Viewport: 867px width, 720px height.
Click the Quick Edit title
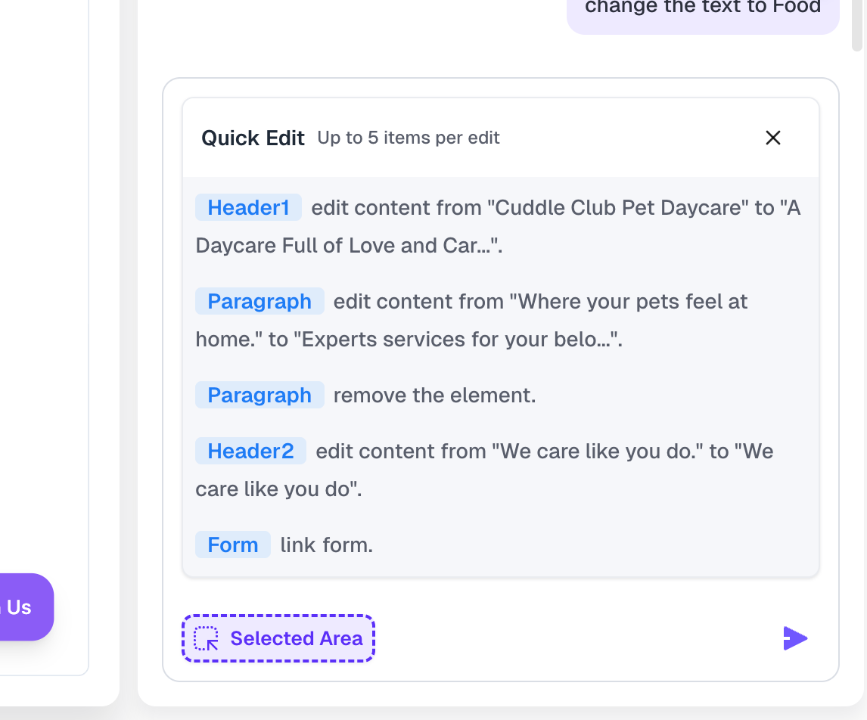pos(253,138)
